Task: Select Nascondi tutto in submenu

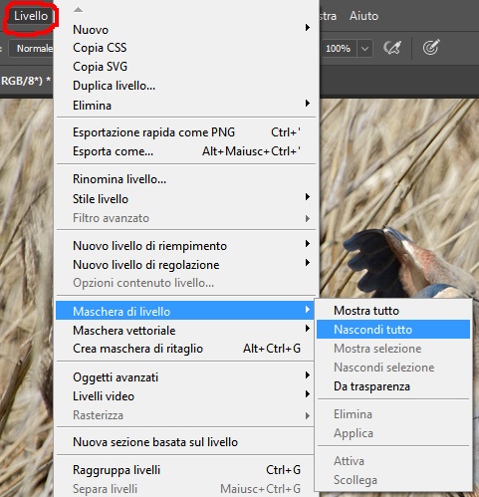Action: (393, 330)
